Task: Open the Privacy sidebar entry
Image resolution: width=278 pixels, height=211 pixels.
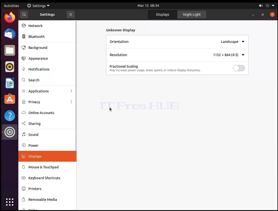Action: [47, 102]
